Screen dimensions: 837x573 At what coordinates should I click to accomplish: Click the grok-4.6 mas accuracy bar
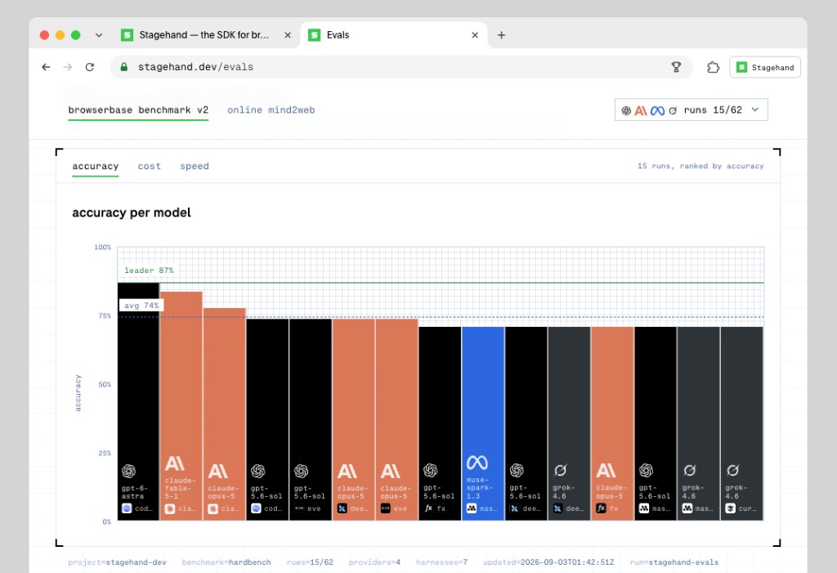coord(698,423)
